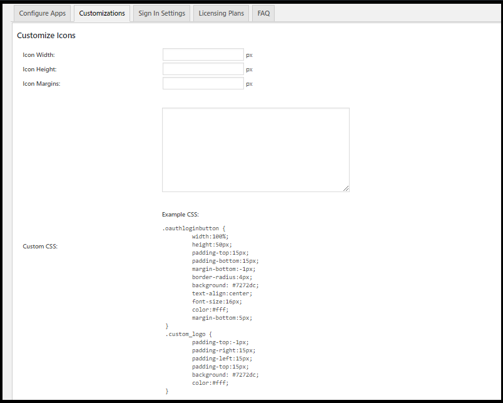
Task: Focus the Icon Margins input field
Action: [203, 83]
